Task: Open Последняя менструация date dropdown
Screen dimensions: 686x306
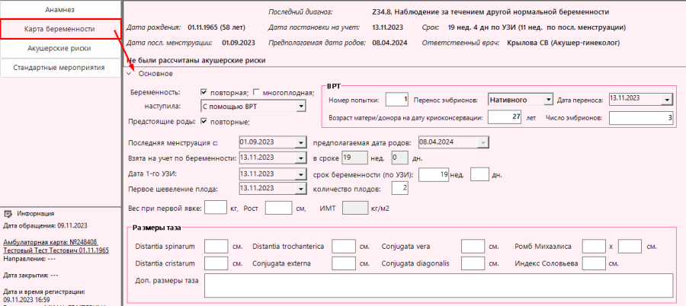Action: coord(300,142)
